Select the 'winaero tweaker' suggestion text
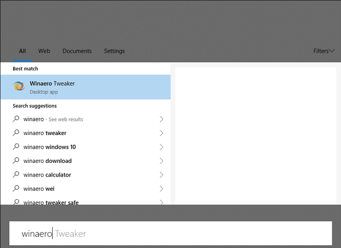The image size is (341, 248). pyautogui.click(x=45, y=133)
